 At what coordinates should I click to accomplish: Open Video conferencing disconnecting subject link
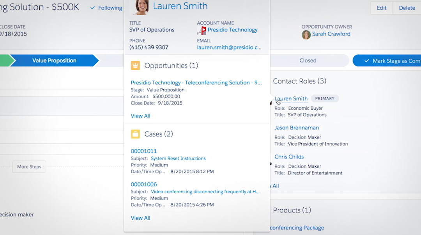coord(205,192)
